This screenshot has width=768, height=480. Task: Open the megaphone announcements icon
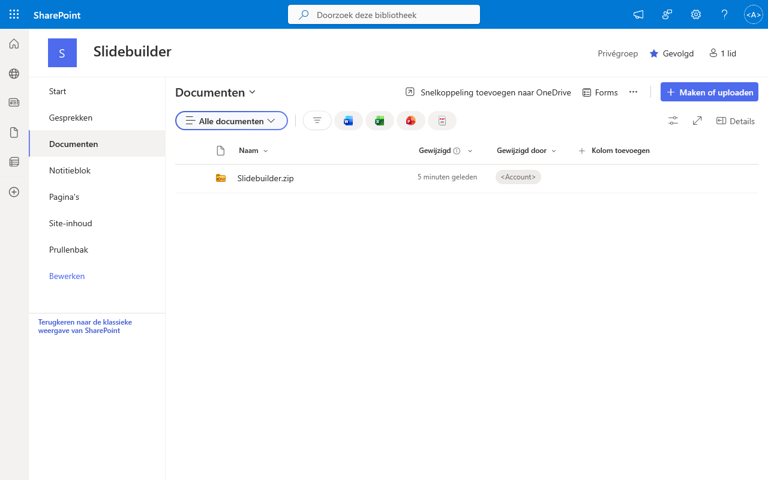pyautogui.click(x=638, y=14)
